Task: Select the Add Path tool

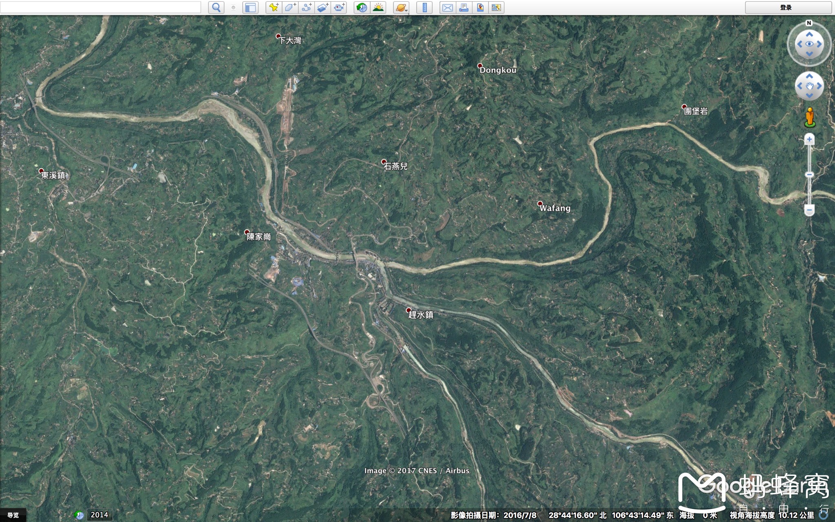Action: click(307, 7)
